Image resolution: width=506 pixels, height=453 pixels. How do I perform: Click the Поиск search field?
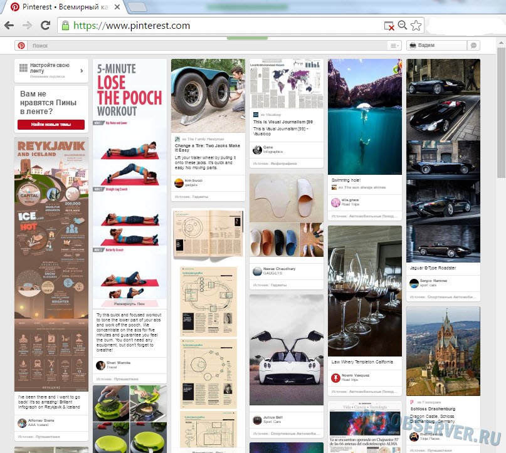[208, 46]
